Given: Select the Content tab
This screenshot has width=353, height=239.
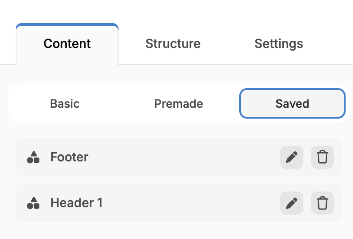Looking at the screenshot, I should [x=67, y=44].
